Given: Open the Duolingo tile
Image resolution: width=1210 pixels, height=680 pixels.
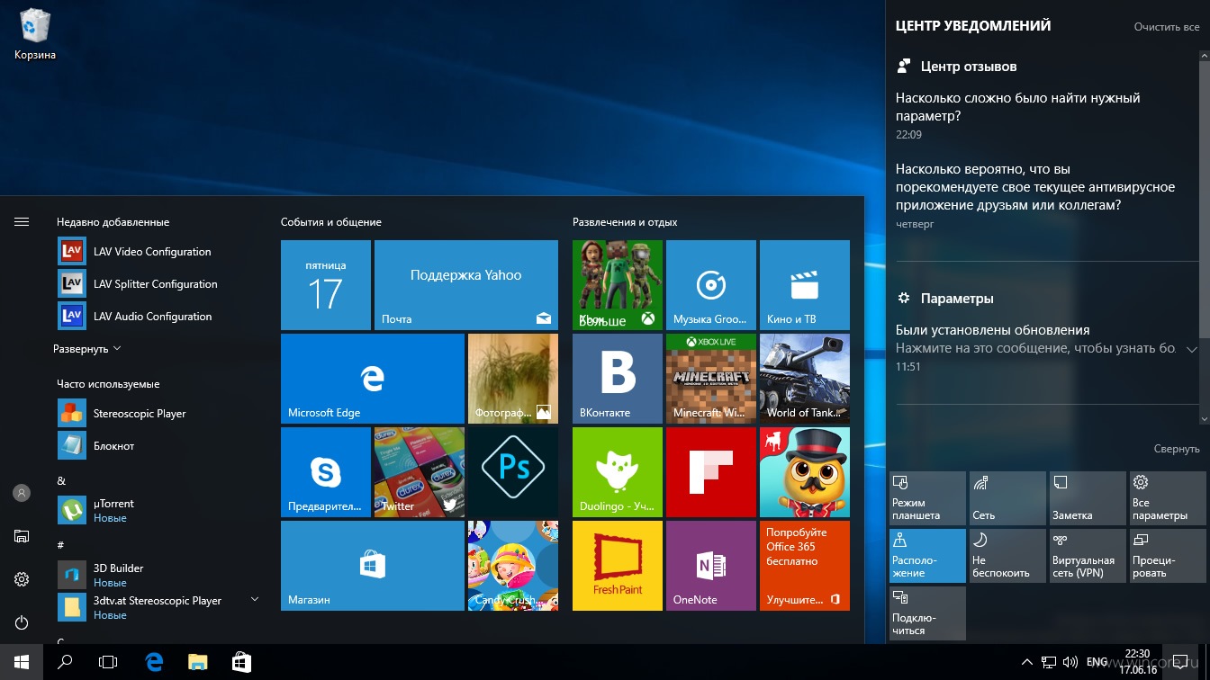Looking at the screenshot, I should tap(618, 472).
